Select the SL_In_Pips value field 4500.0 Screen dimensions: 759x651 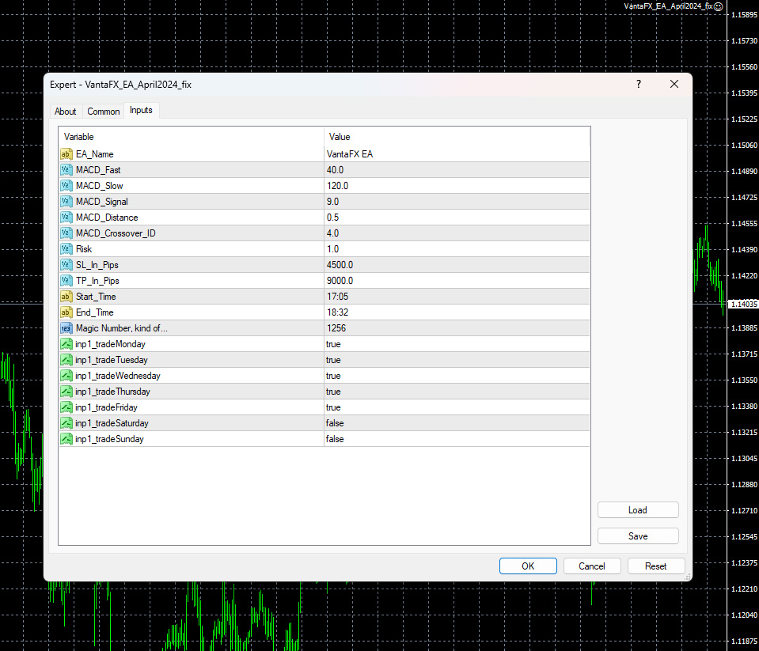pos(457,265)
